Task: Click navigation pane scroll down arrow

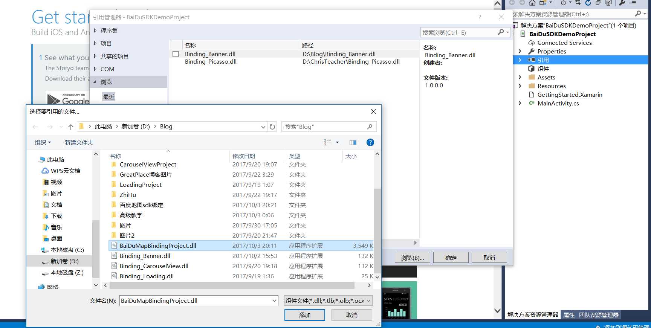Action: (x=96, y=285)
